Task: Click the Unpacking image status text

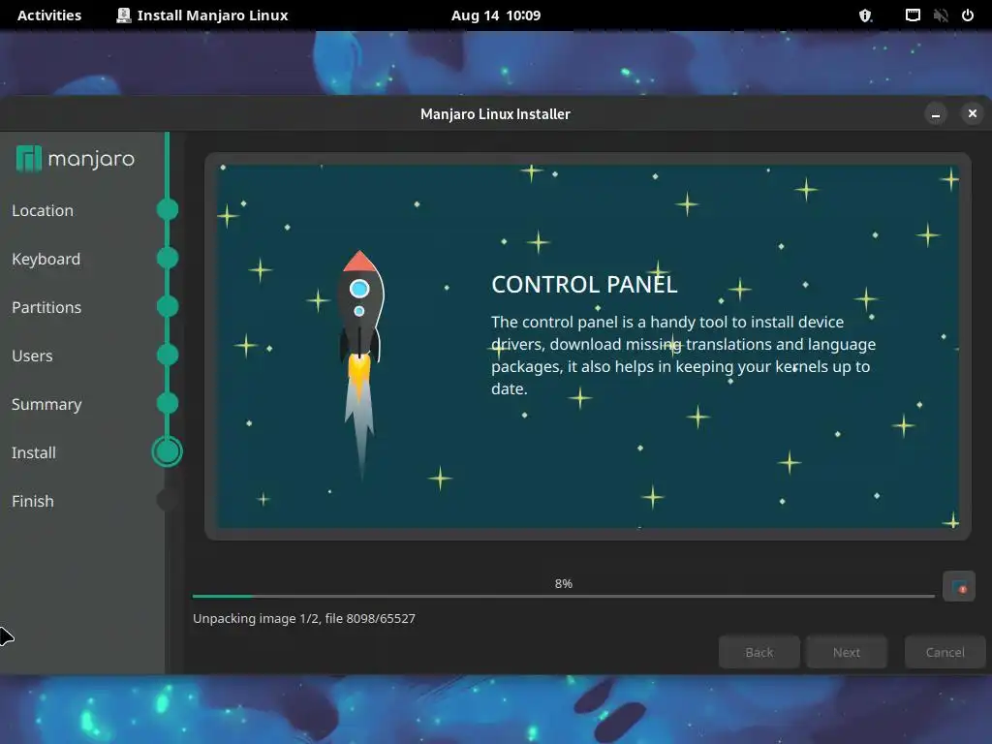Action: coord(303,618)
